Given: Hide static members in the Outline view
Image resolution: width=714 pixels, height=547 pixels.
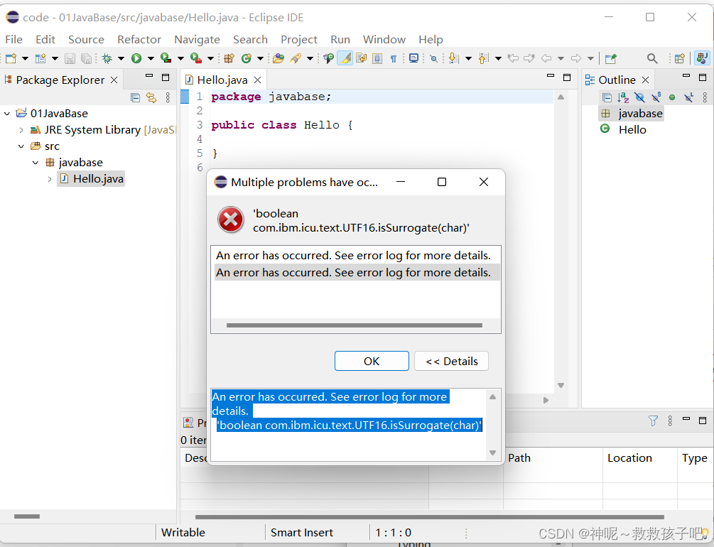Looking at the screenshot, I should click(x=656, y=97).
